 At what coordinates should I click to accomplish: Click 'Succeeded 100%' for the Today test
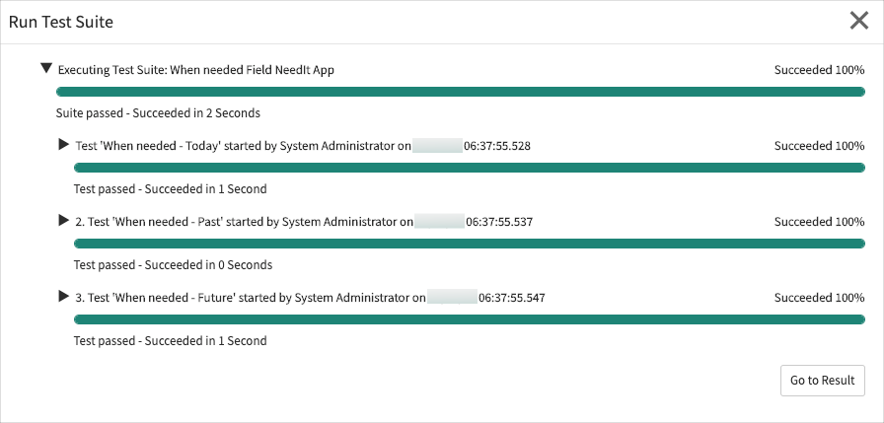click(x=819, y=146)
